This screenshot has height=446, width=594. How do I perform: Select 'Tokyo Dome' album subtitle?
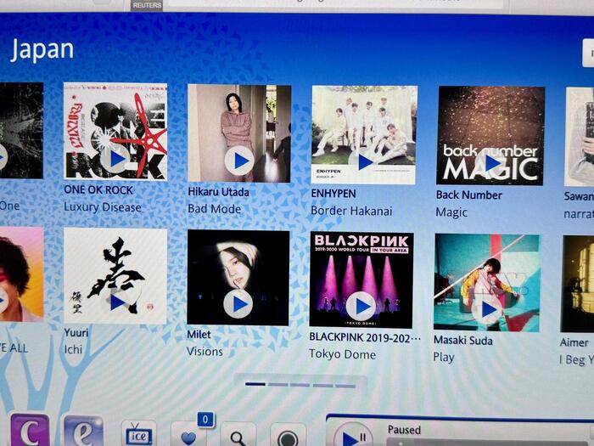[x=343, y=354]
